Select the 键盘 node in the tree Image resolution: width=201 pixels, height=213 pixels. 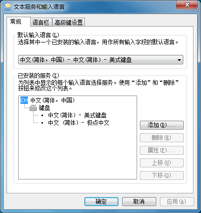[x=44, y=108]
